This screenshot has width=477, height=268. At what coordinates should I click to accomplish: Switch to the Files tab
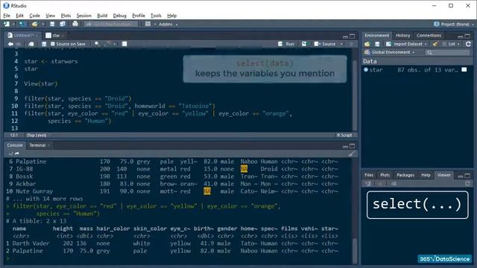369,175
